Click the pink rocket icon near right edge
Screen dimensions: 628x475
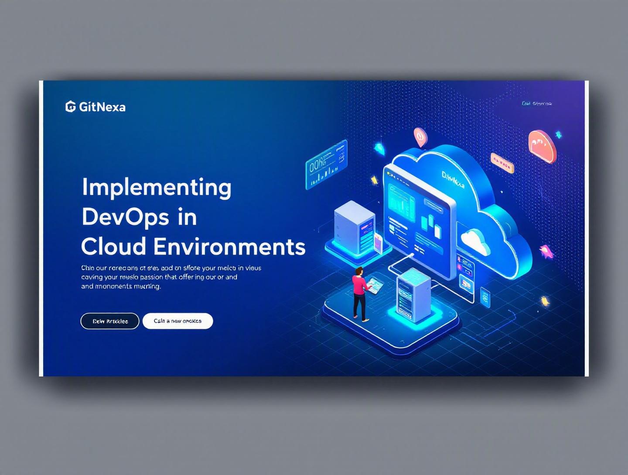point(546,251)
